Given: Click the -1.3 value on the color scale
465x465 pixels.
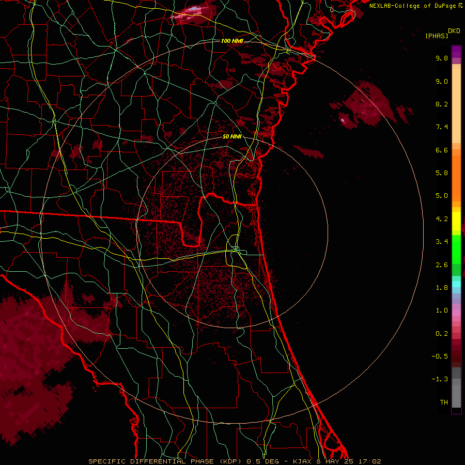Looking at the screenshot, I should point(440,379).
